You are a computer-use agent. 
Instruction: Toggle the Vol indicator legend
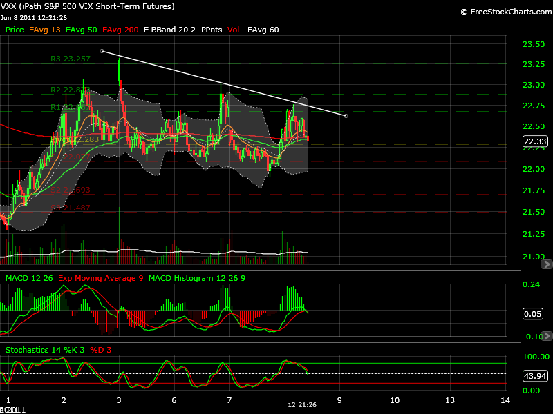pos(234,30)
